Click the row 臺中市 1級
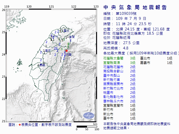 point(119,118)
